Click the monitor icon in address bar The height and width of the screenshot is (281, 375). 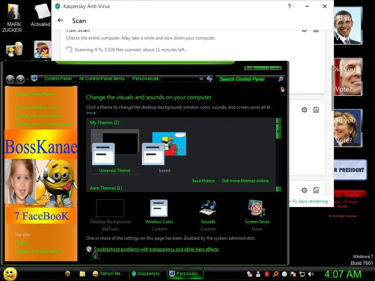coord(34,78)
